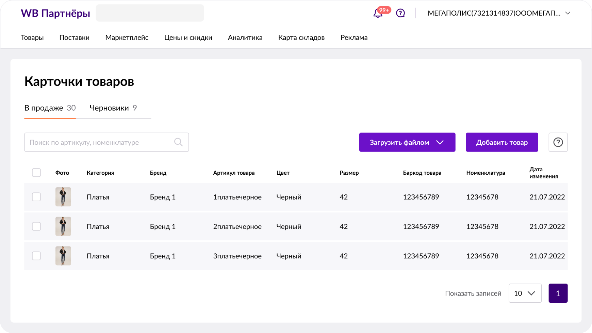The image size is (592, 333).
Task: Click the WB Партнёры logo
Action: click(x=55, y=13)
